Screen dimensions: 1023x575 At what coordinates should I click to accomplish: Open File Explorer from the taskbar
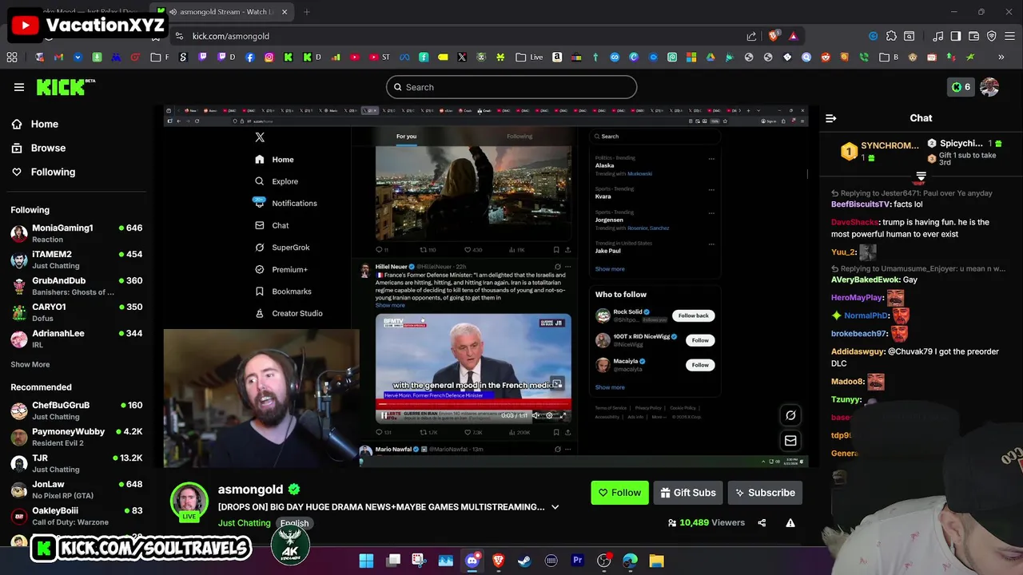[656, 561]
